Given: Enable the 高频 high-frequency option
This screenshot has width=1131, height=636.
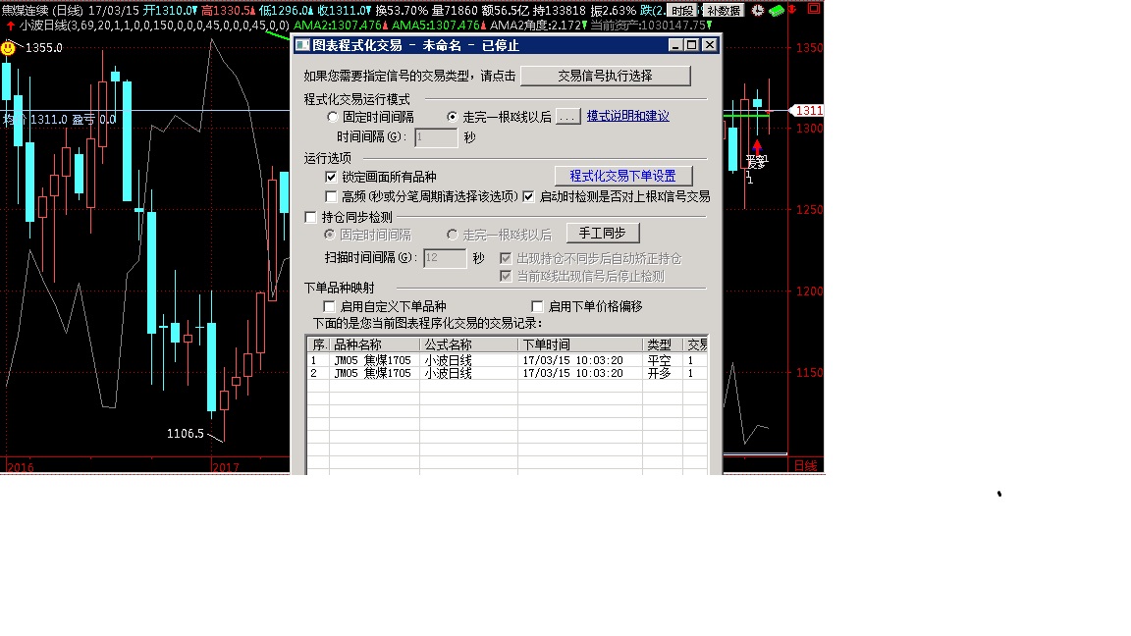Looking at the screenshot, I should [x=331, y=196].
